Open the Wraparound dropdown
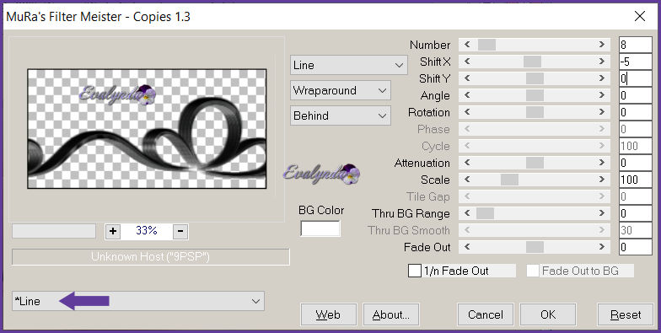661x333 pixels. point(341,91)
